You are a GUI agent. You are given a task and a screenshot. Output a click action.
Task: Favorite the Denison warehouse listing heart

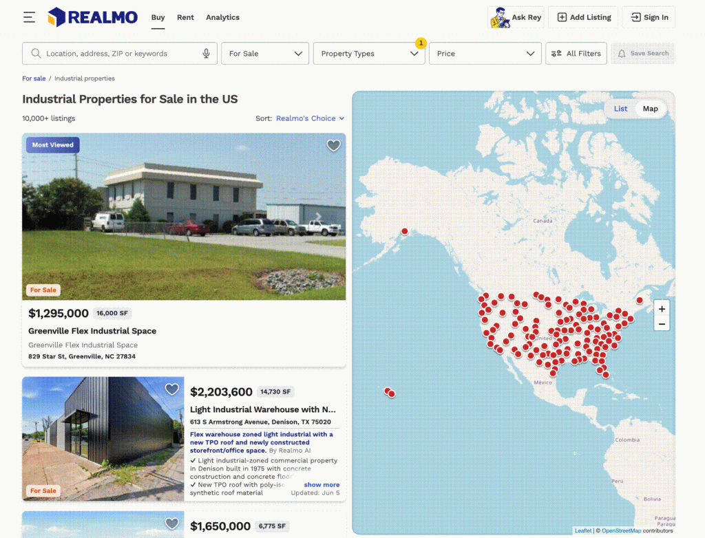(171, 389)
